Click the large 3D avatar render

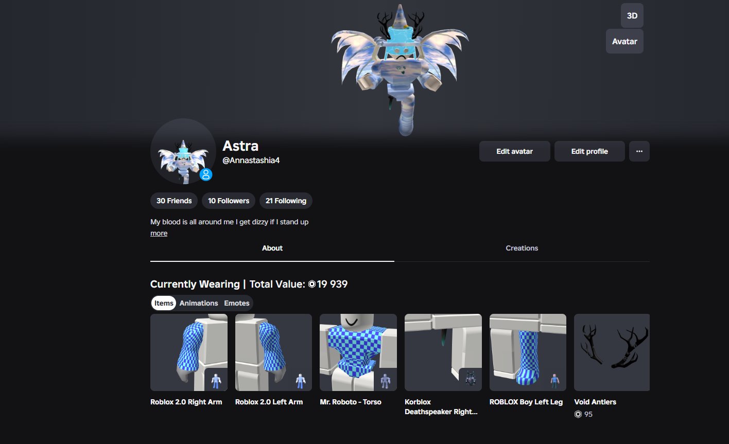(x=400, y=69)
